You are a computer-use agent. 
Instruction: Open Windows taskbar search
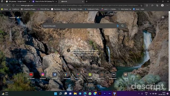pos(61,94)
